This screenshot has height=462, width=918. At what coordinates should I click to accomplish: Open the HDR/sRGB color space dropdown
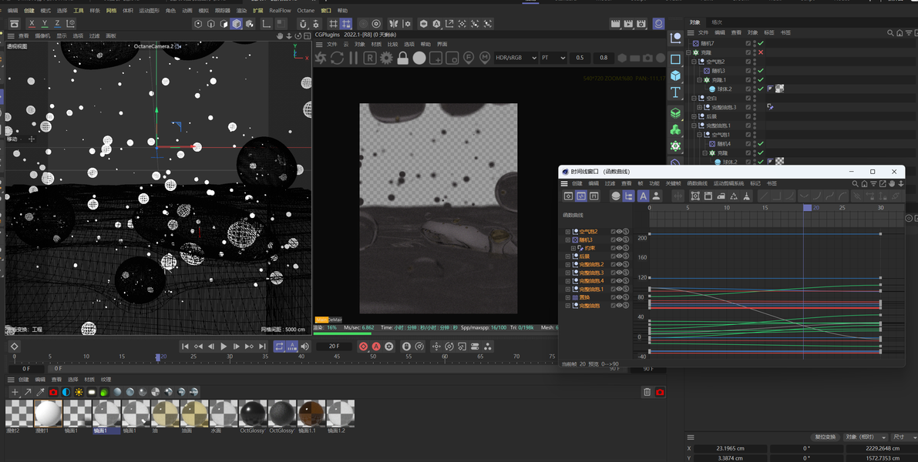(515, 58)
